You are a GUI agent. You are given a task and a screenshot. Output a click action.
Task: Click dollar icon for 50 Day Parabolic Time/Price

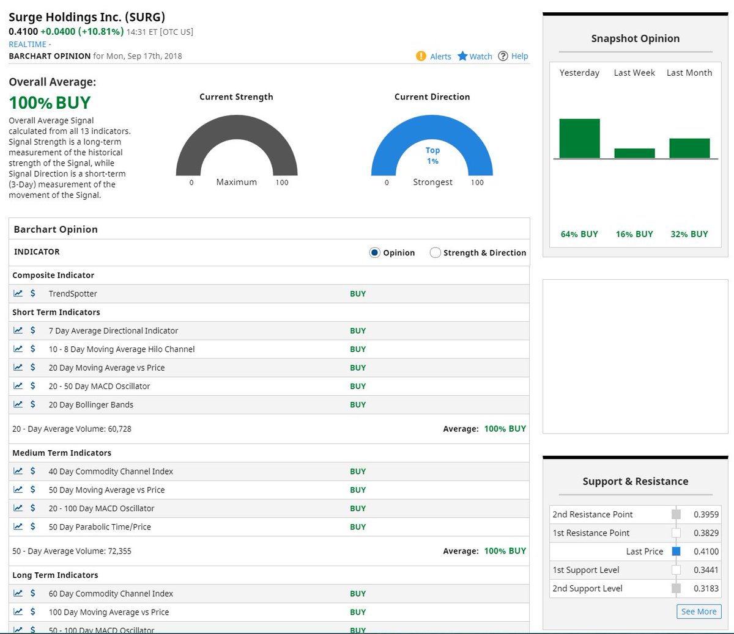pos(33,526)
